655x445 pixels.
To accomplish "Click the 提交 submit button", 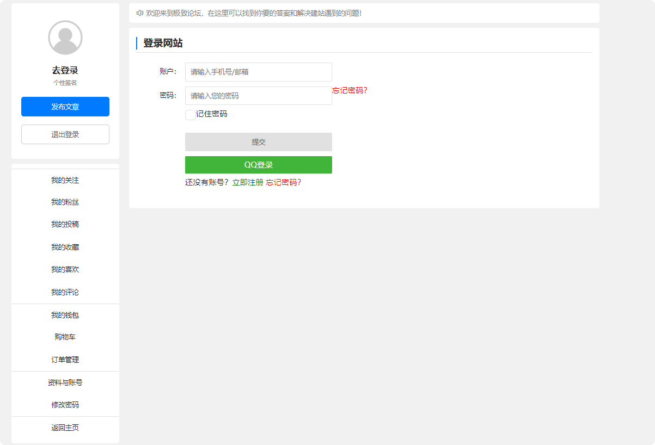I will point(258,141).
